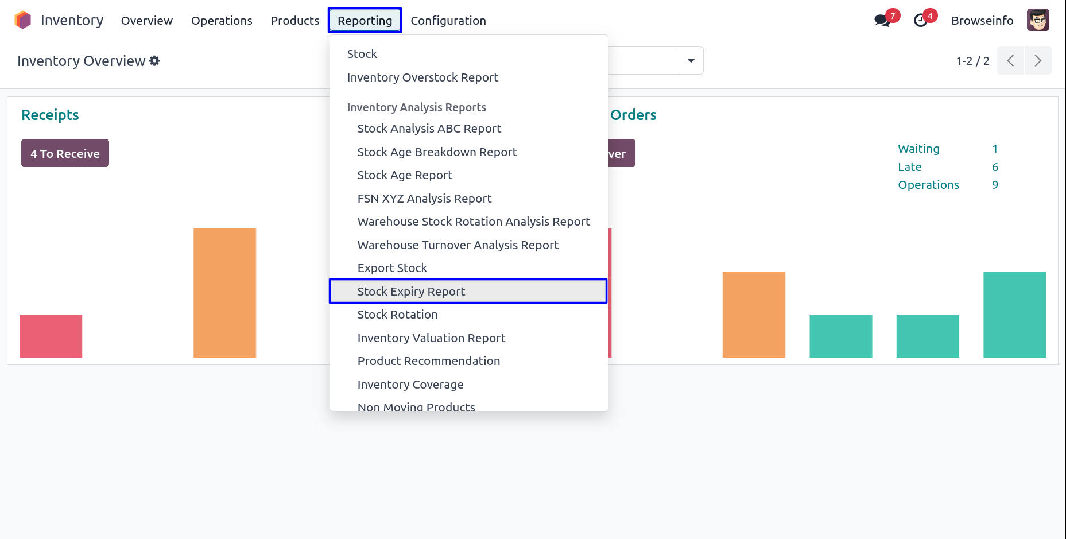This screenshot has width=1066, height=539.
Task: Open the Stock Age Breakdown Report
Action: point(437,152)
